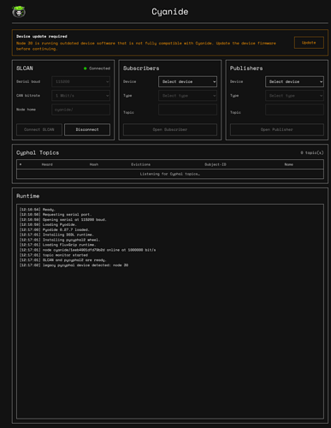331x428 pixels.
Task: Click the Cyanide page title
Action: tap(170, 12)
